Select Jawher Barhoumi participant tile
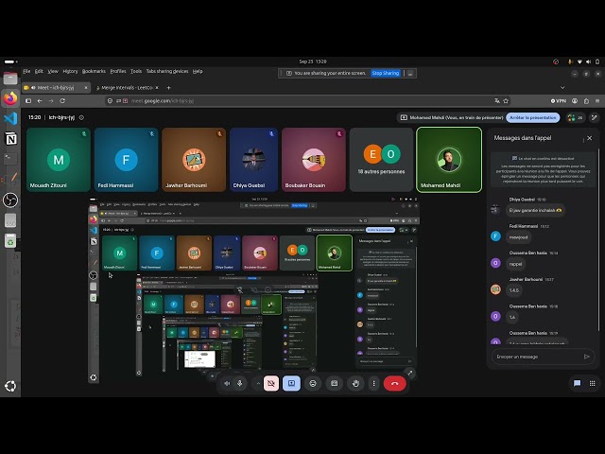Image resolution: width=605 pixels, height=454 pixels. pos(194,160)
